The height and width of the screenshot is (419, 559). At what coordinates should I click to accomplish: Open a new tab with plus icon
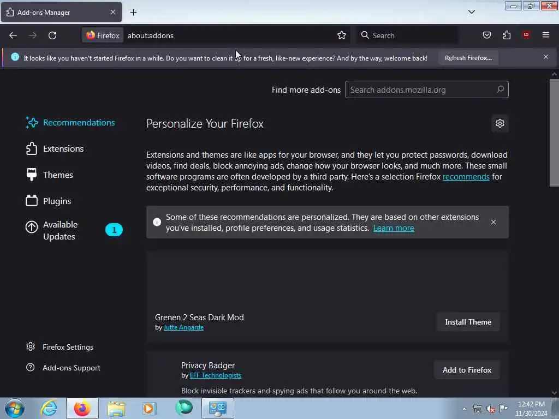(133, 13)
